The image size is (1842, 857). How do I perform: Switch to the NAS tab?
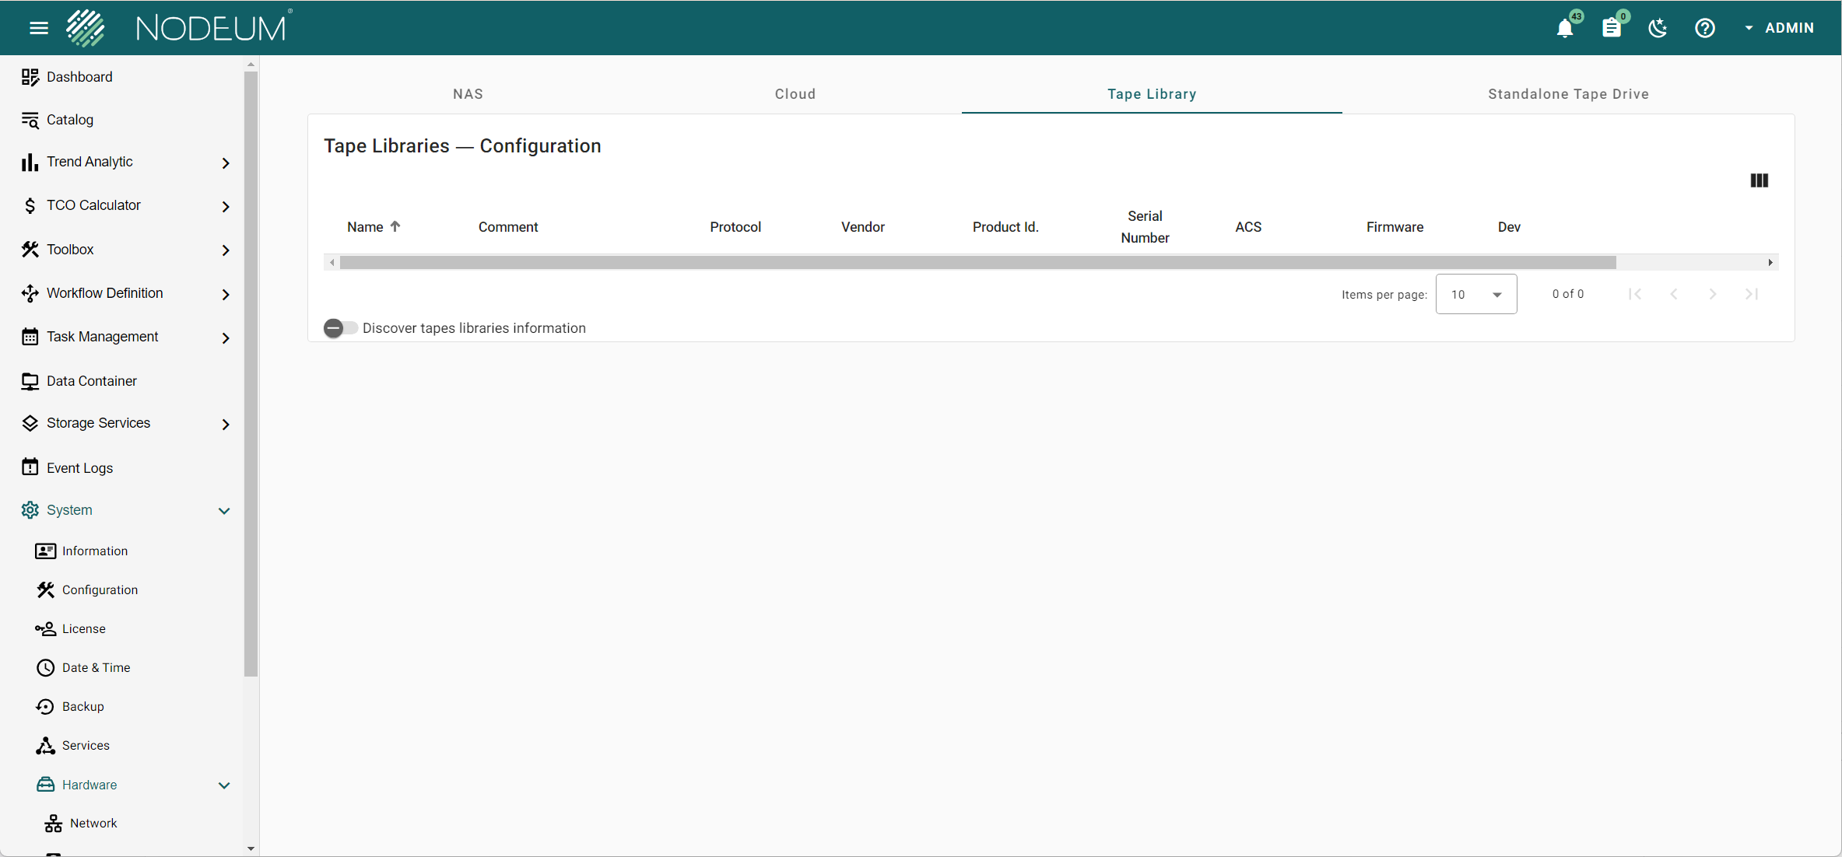(x=468, y=94)
